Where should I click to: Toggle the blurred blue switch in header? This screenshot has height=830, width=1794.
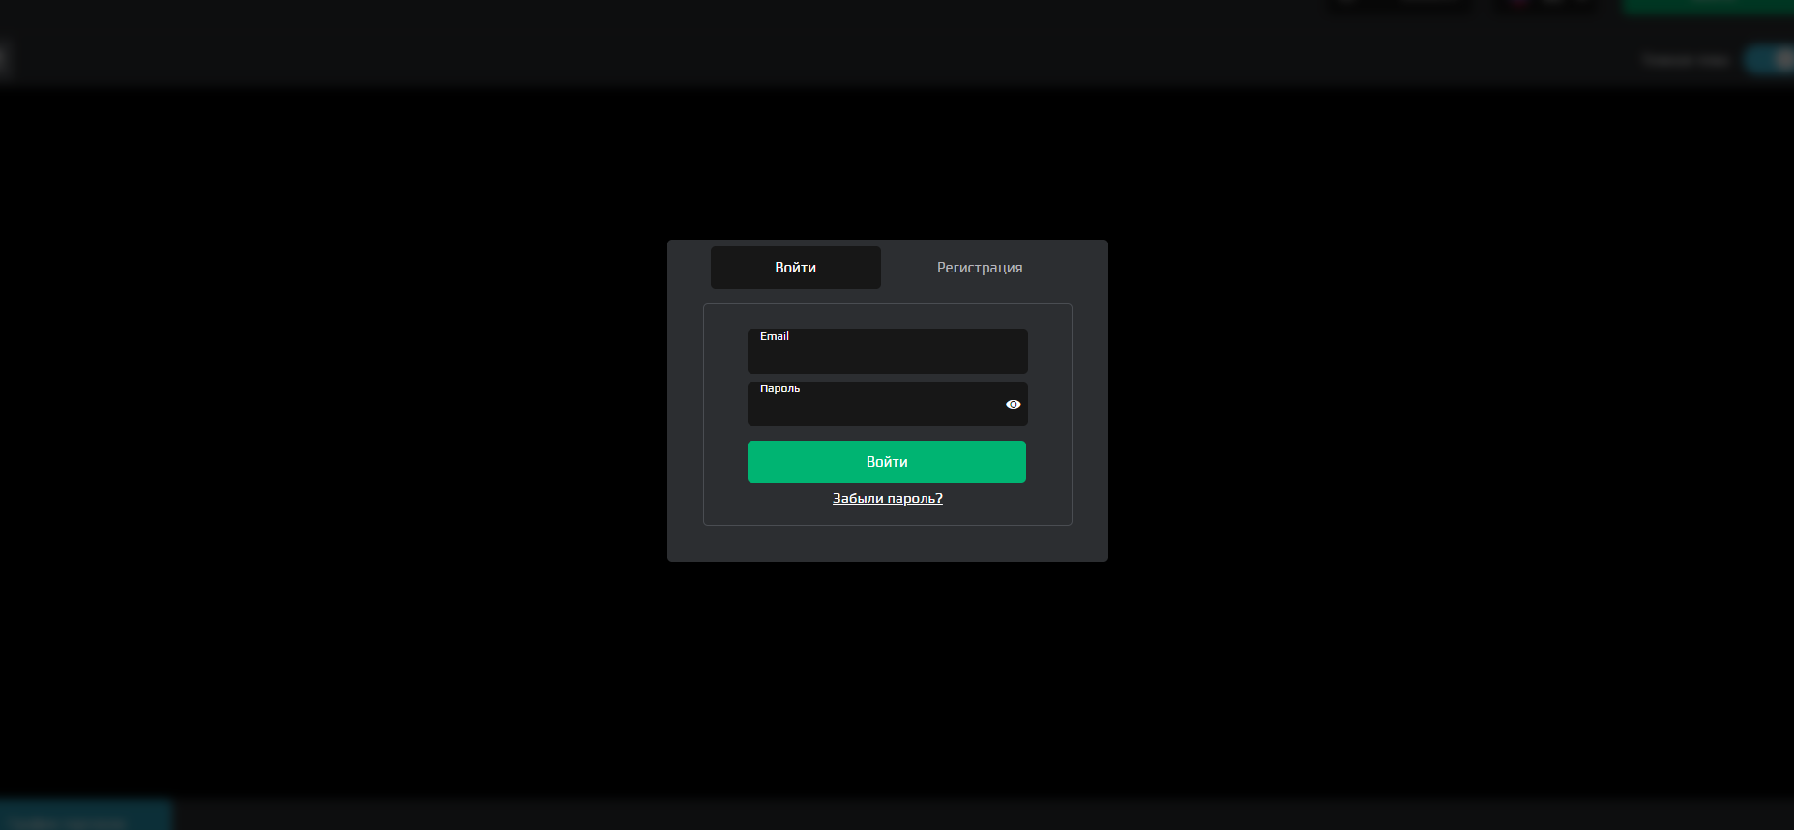(x=1769, y=60)
